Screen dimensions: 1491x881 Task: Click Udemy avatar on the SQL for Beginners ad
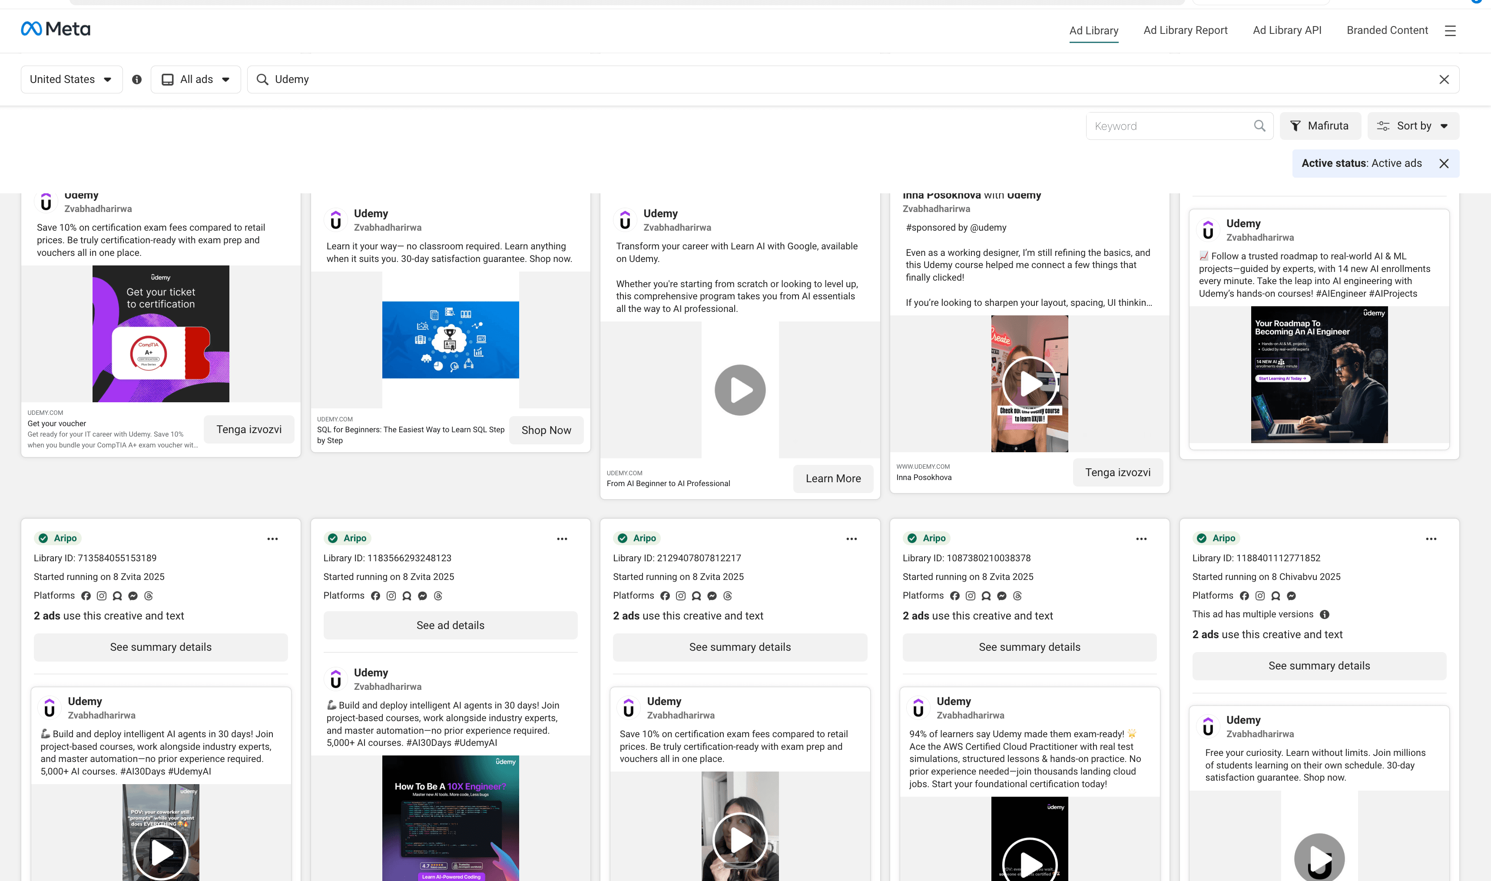336,220
